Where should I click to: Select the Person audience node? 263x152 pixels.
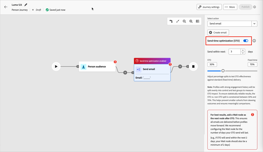(x=97, y=67)
